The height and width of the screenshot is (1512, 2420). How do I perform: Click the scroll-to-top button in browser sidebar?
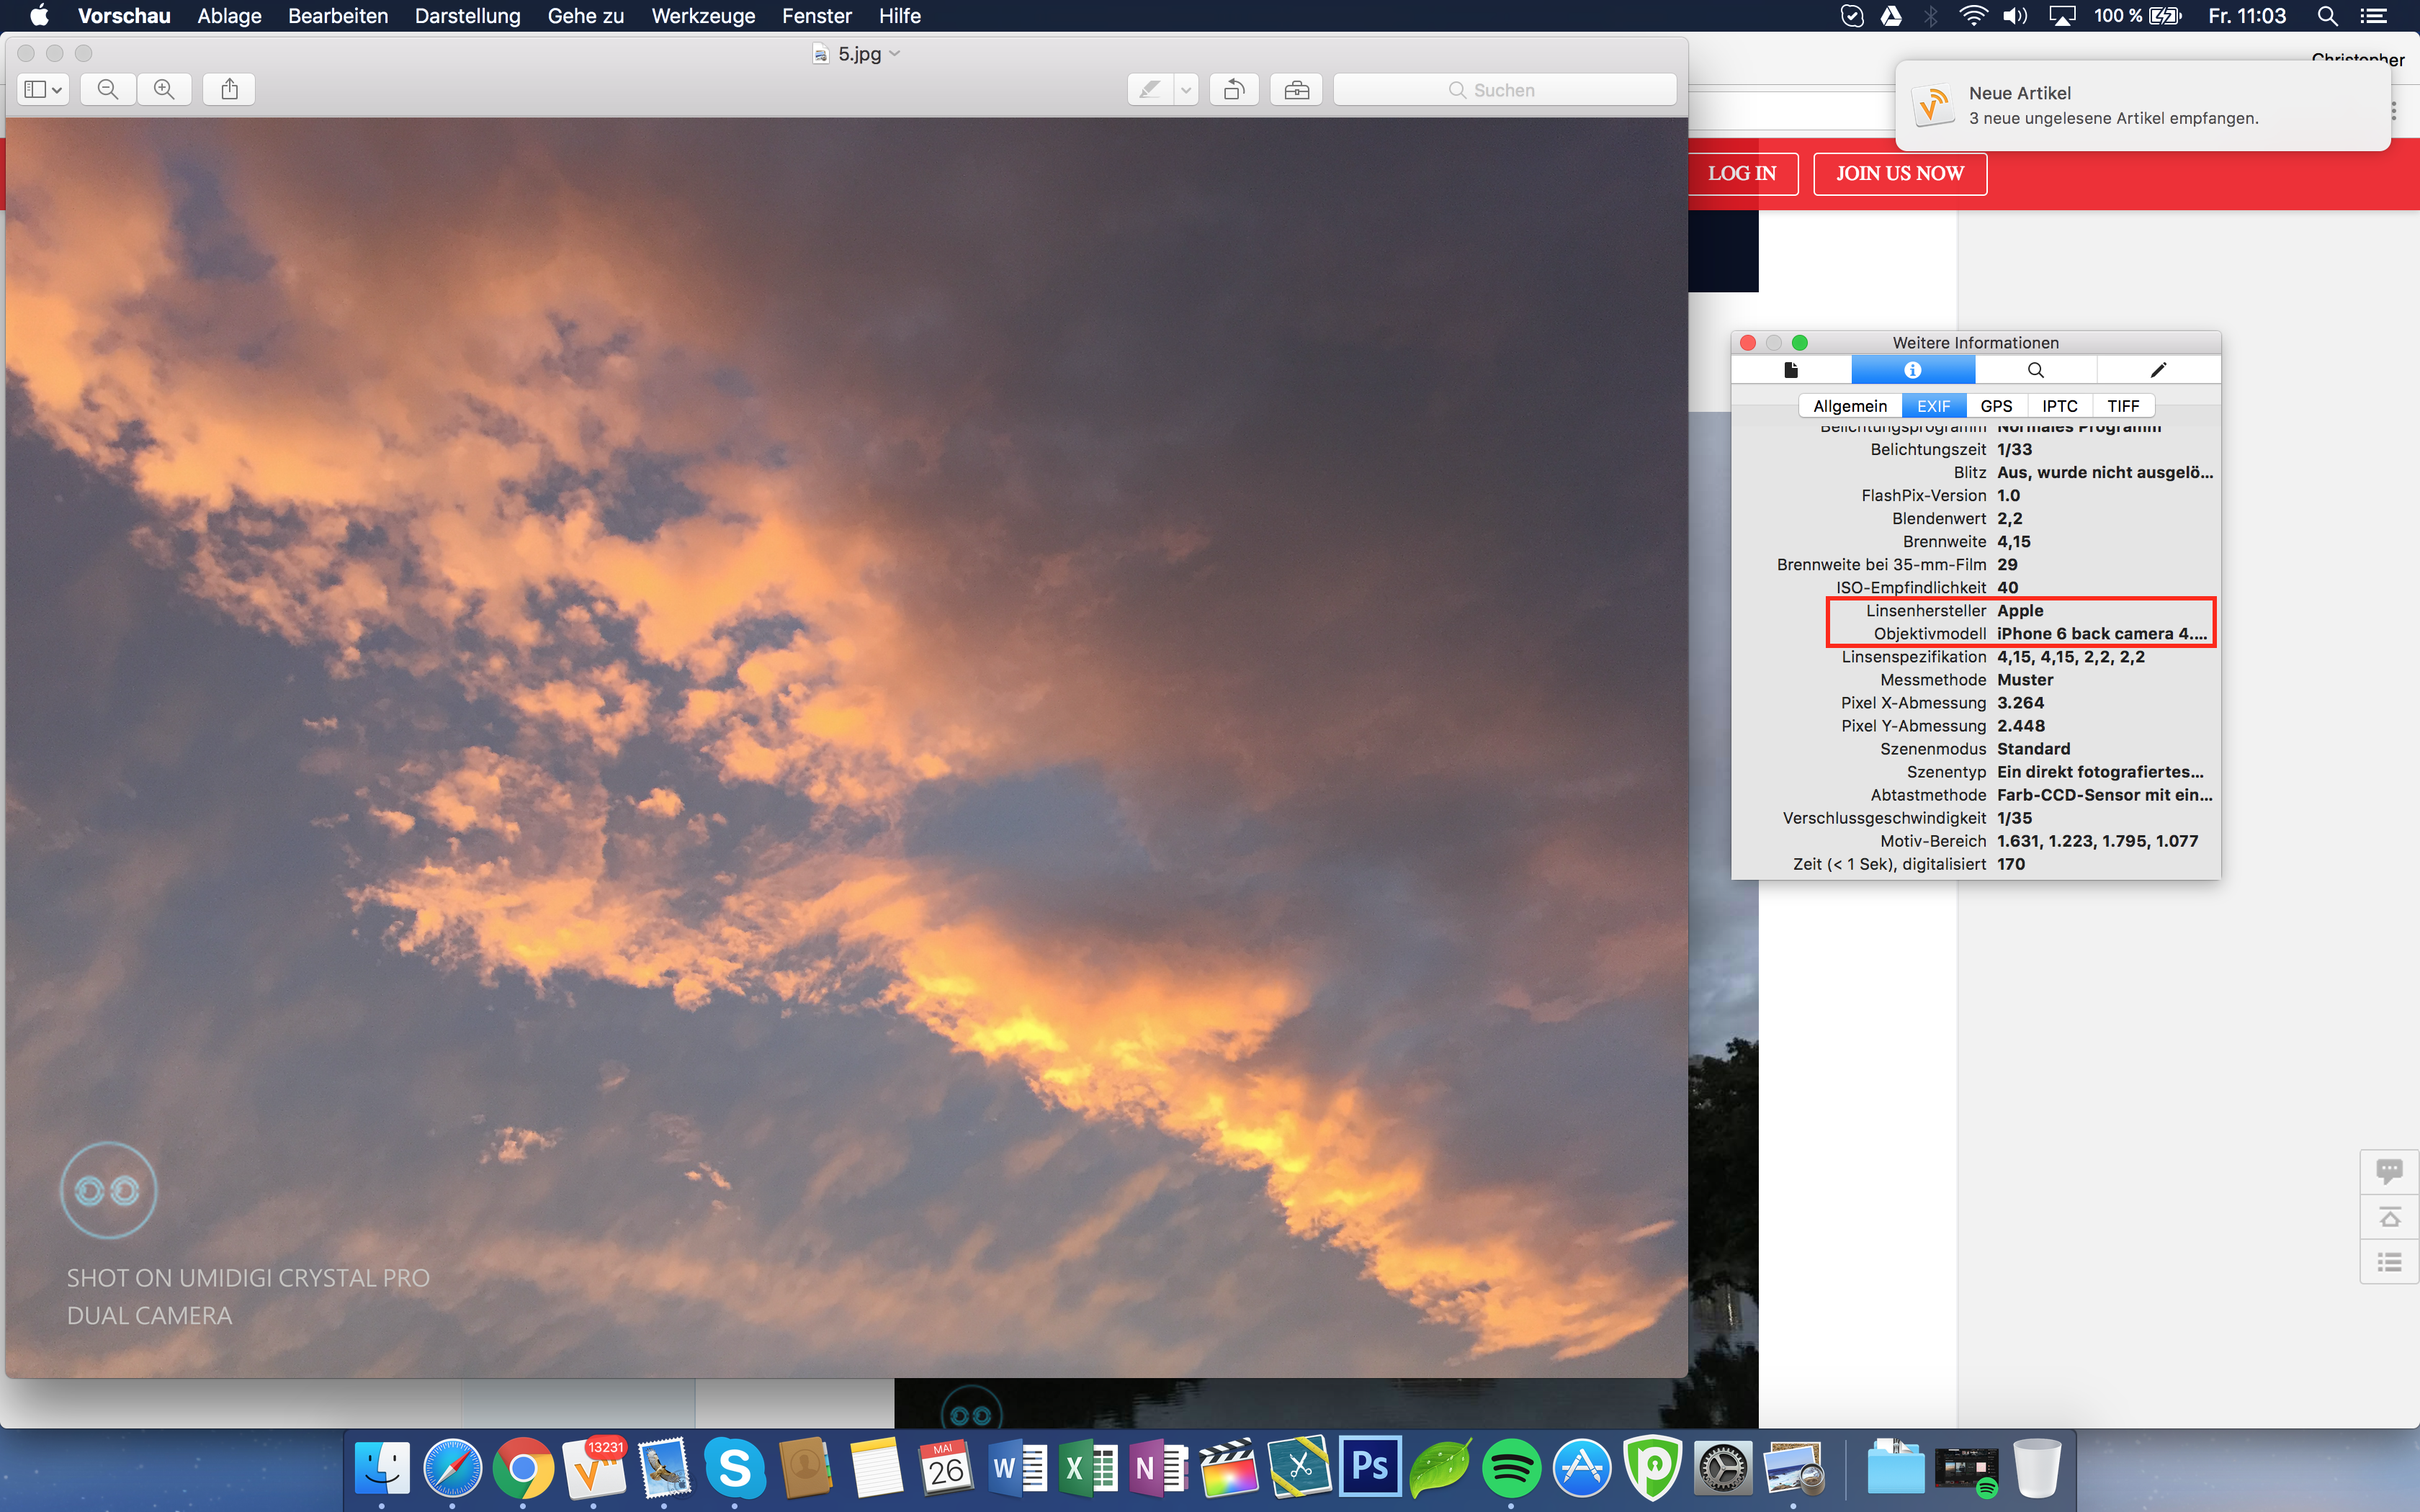point(2389,1217)
